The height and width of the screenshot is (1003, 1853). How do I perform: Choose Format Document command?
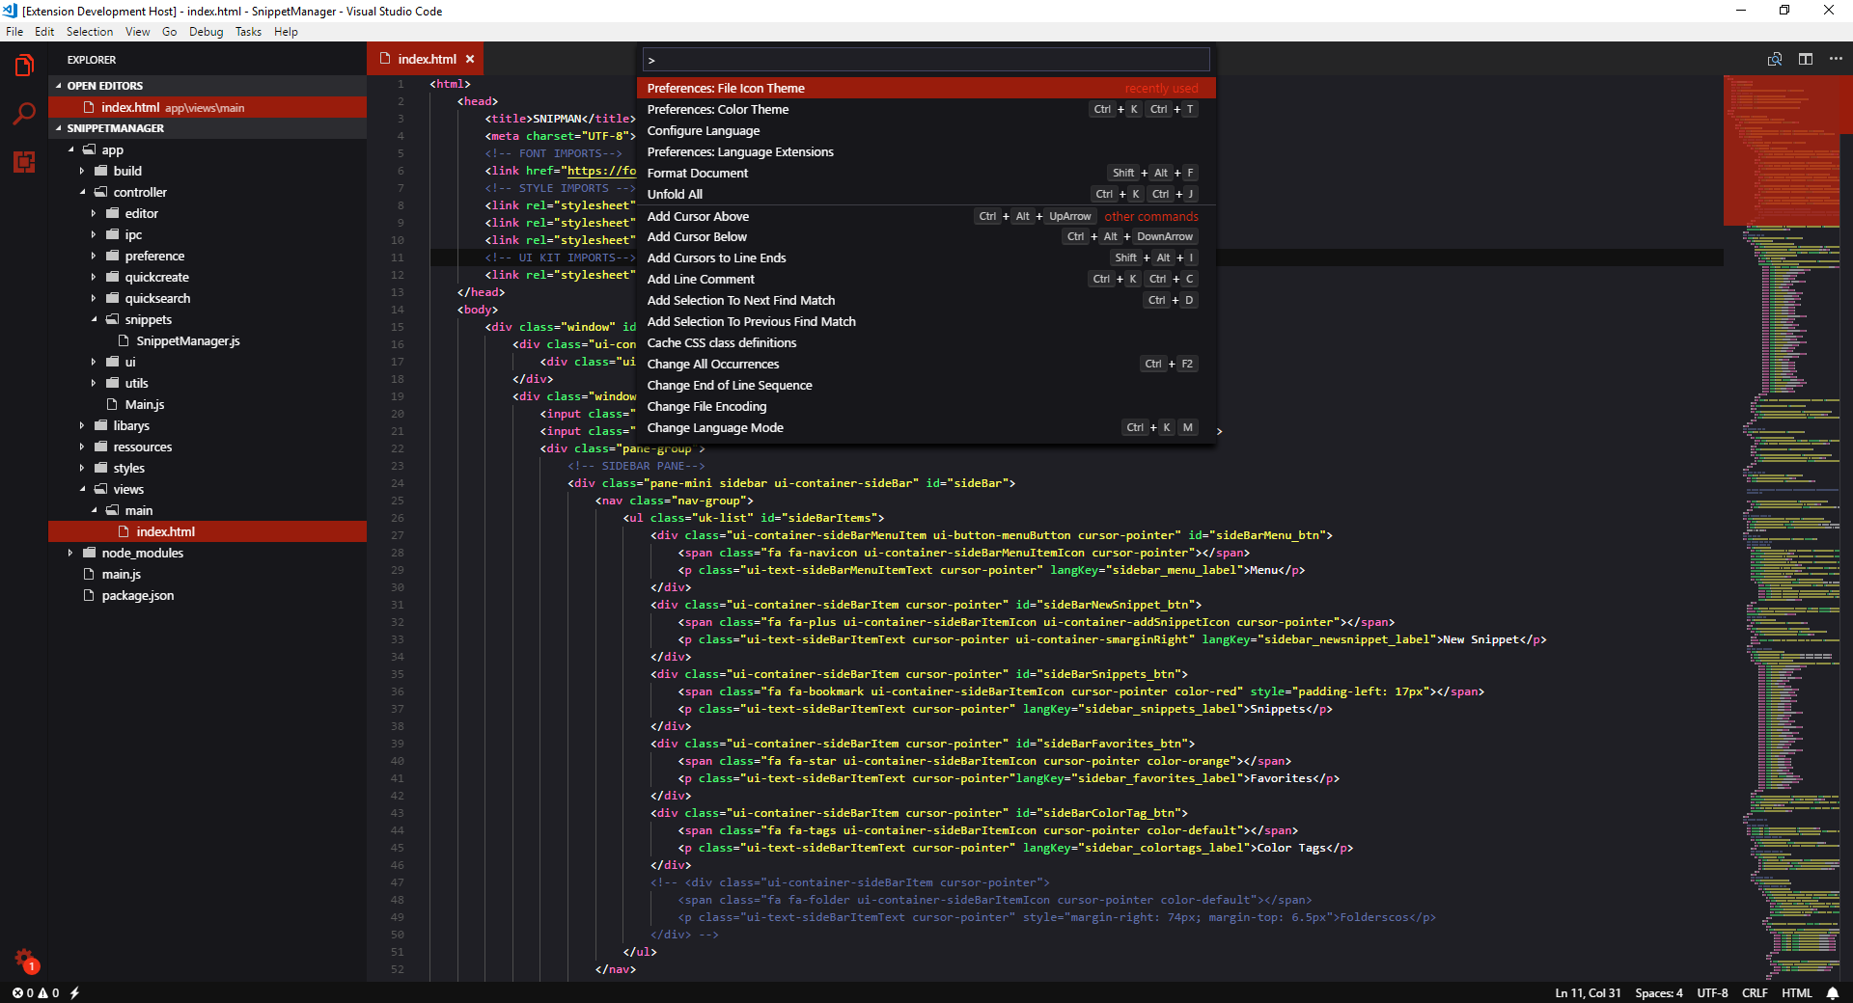tap(926, 173)
